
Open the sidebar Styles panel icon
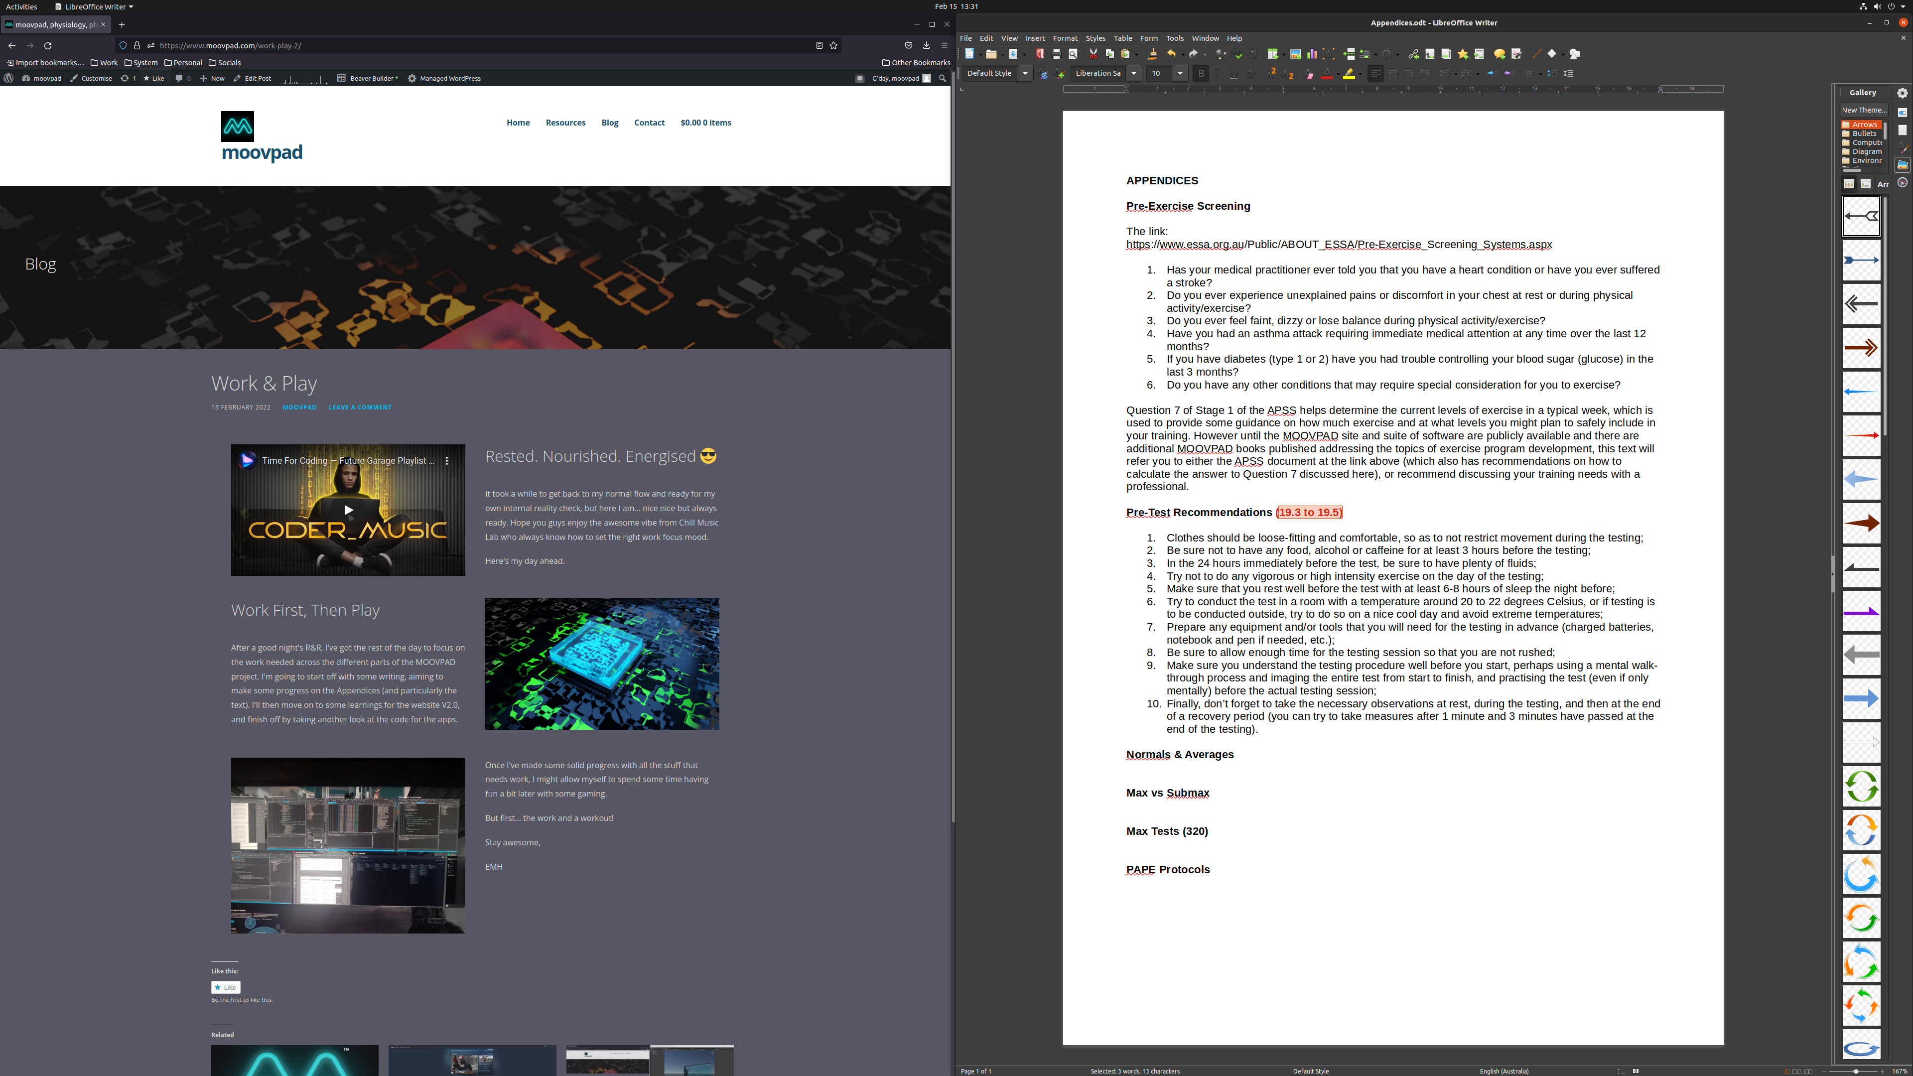[x=1903, y=148]
